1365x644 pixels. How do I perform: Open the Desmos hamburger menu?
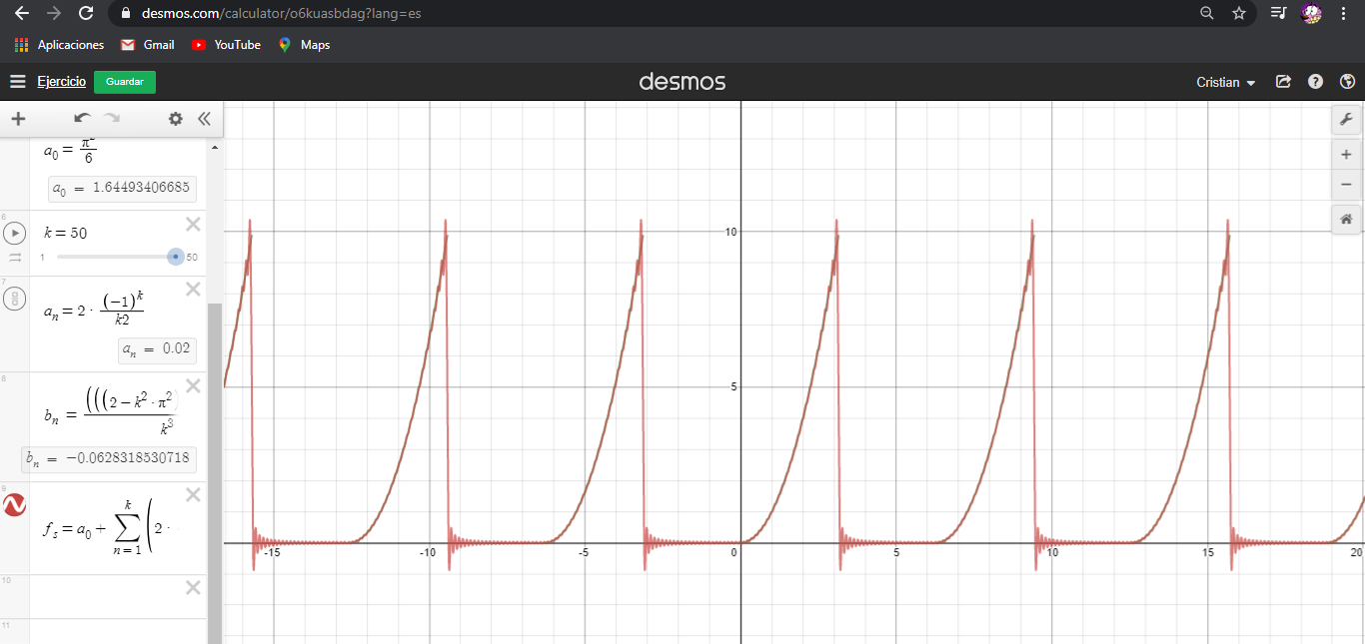point(17,82)
